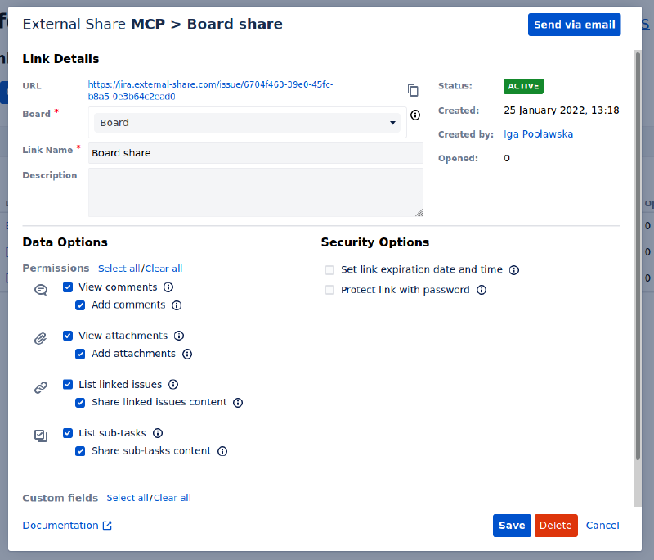Click the dialog's vertical scrollbar
This screenshot has width=654, height=560.
[638, 255]
